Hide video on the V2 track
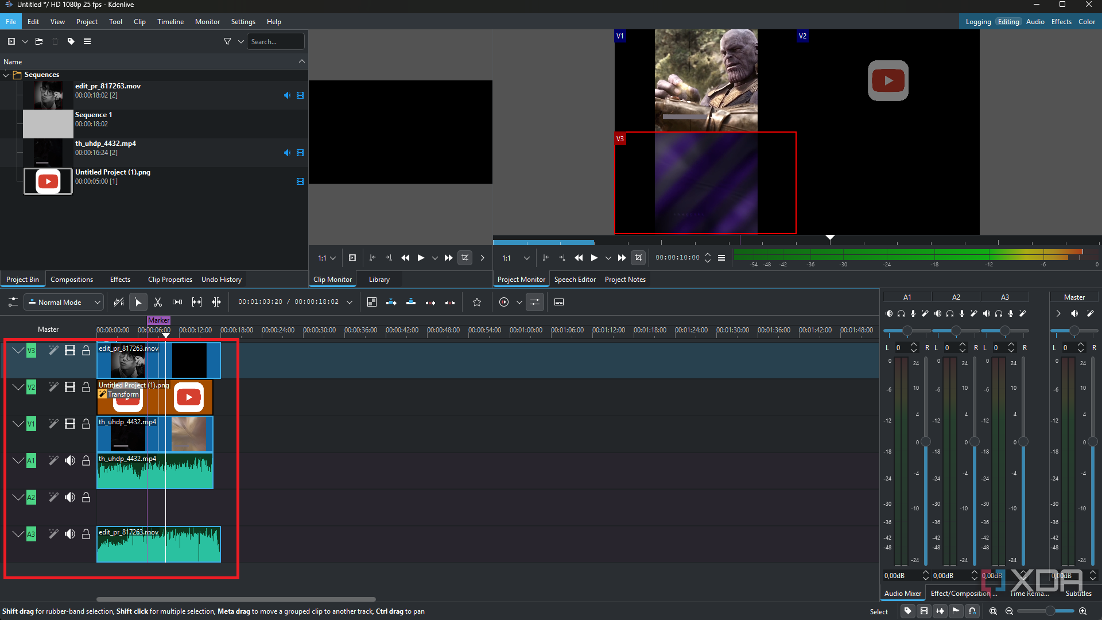Viewport: 1102px width, 620px height. 70,387
